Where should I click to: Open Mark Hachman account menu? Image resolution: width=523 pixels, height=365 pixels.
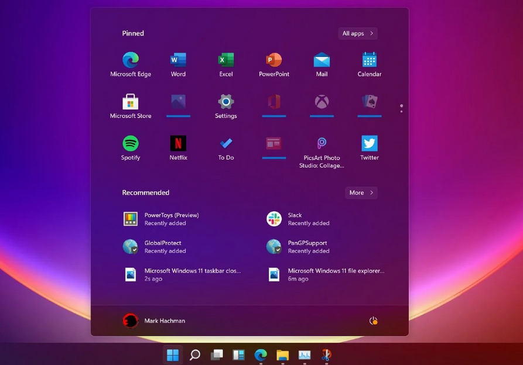(x=154, y=321)
